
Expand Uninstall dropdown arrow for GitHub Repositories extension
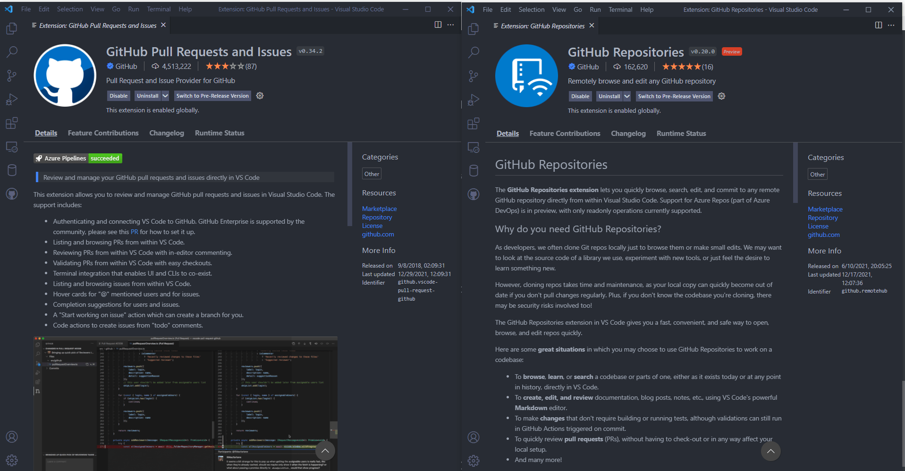(x=627, y=96)
